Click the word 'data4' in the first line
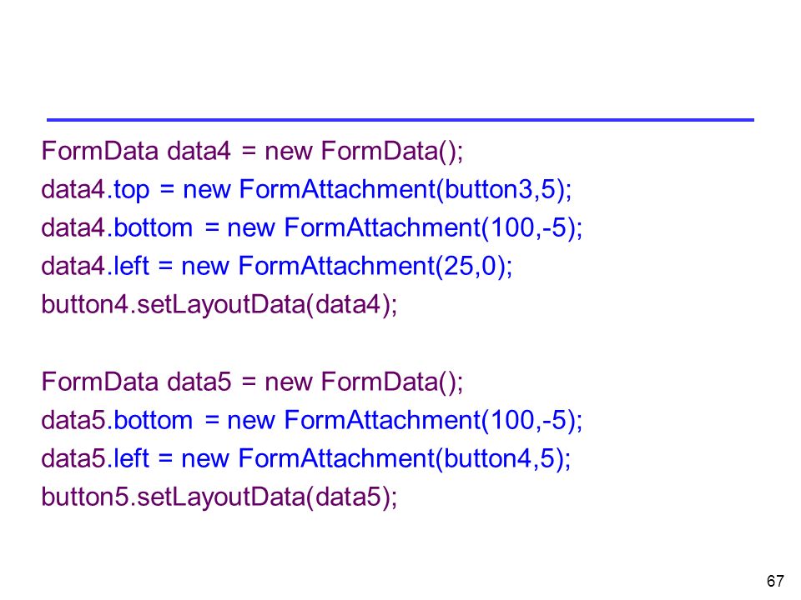 (x=199, y=152)
